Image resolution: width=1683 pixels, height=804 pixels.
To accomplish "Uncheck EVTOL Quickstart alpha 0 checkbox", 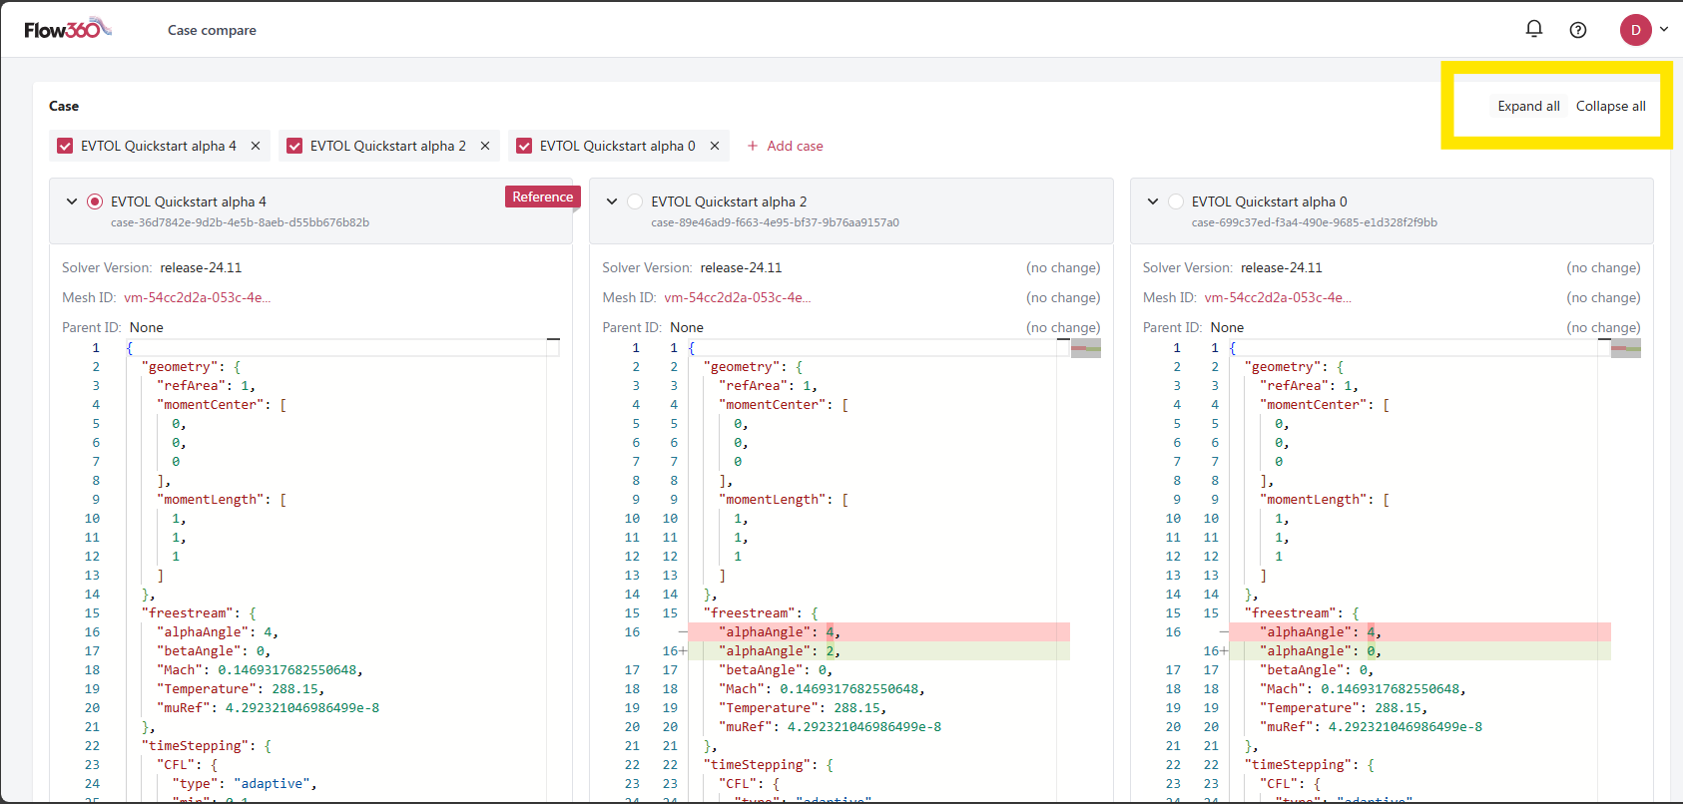I will 524,146.
